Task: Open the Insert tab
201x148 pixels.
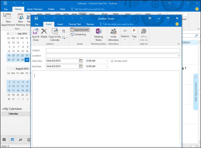Action: coord(60,24)
